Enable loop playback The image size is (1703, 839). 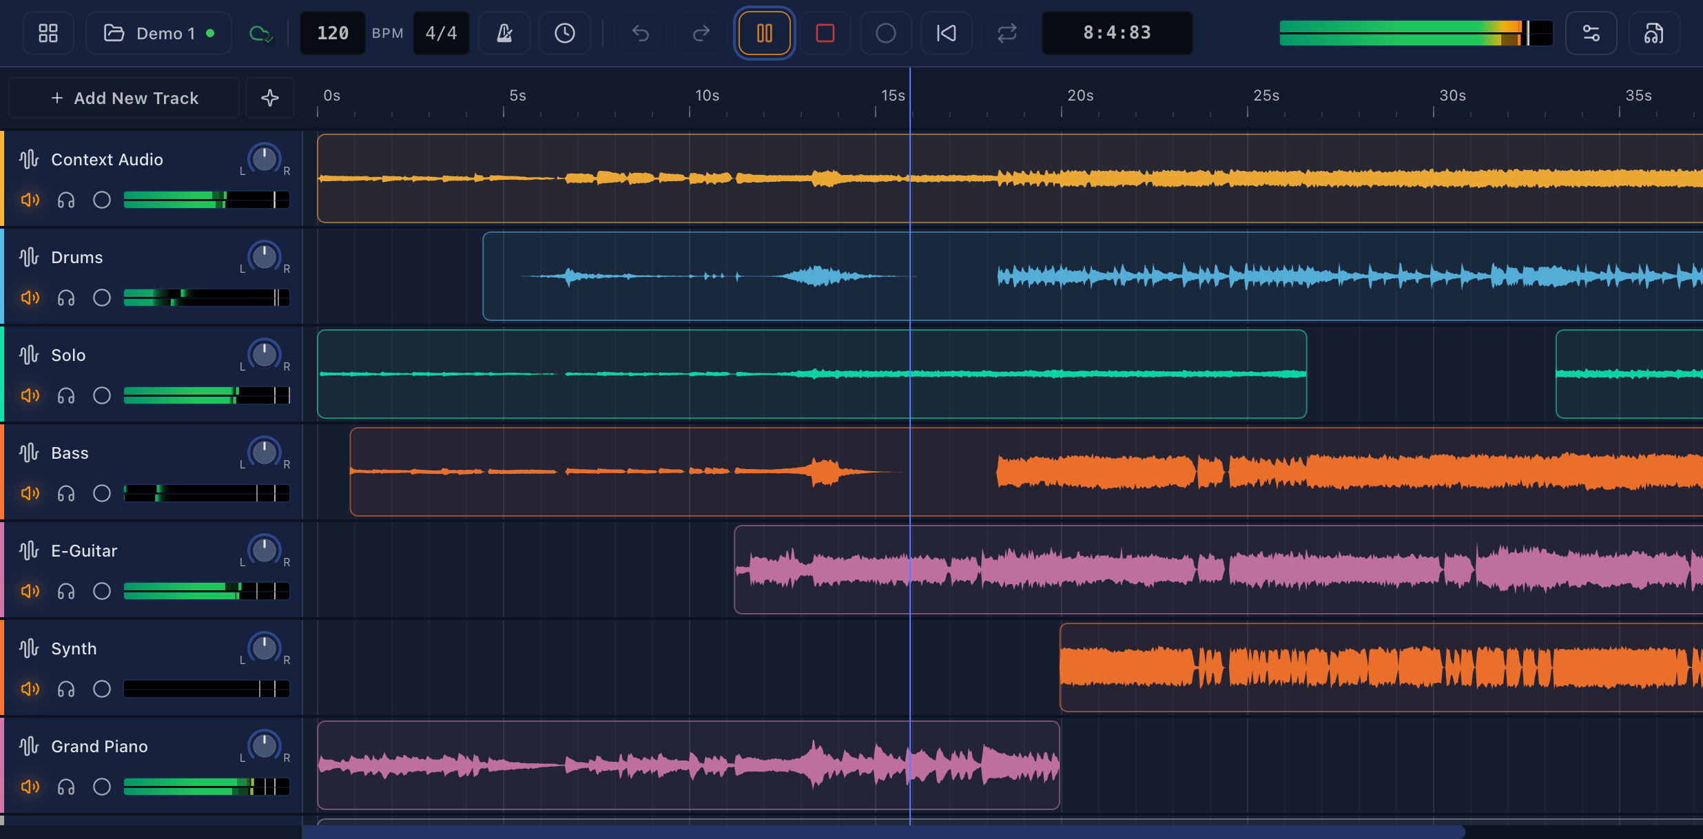click(x=1006, y=32)
